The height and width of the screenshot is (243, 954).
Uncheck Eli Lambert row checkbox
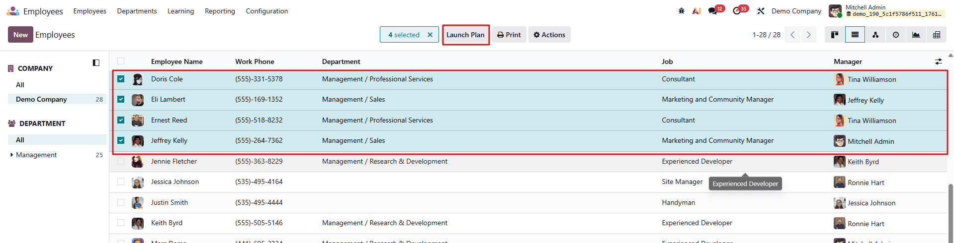tap(121, 99)
